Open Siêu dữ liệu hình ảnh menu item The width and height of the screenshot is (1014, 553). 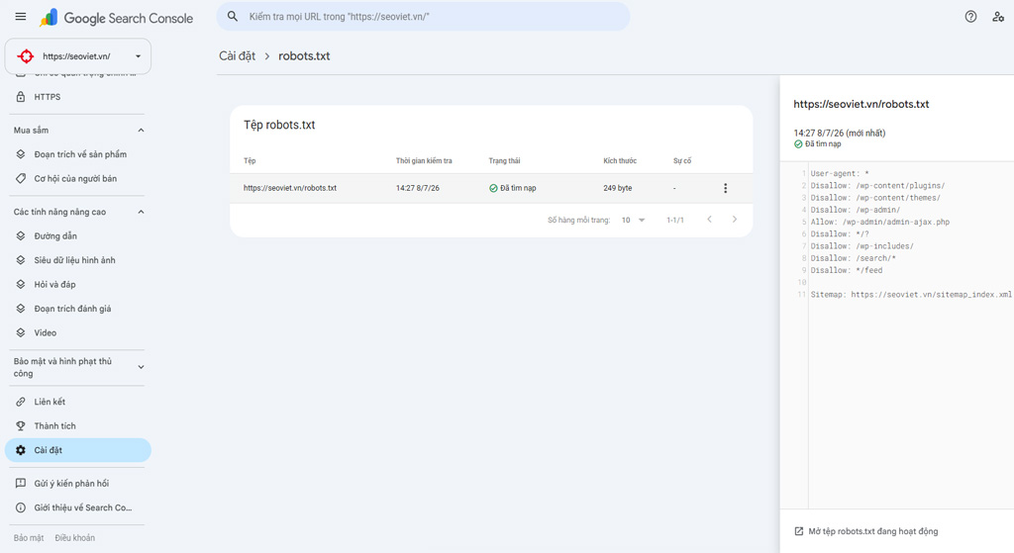77,260
